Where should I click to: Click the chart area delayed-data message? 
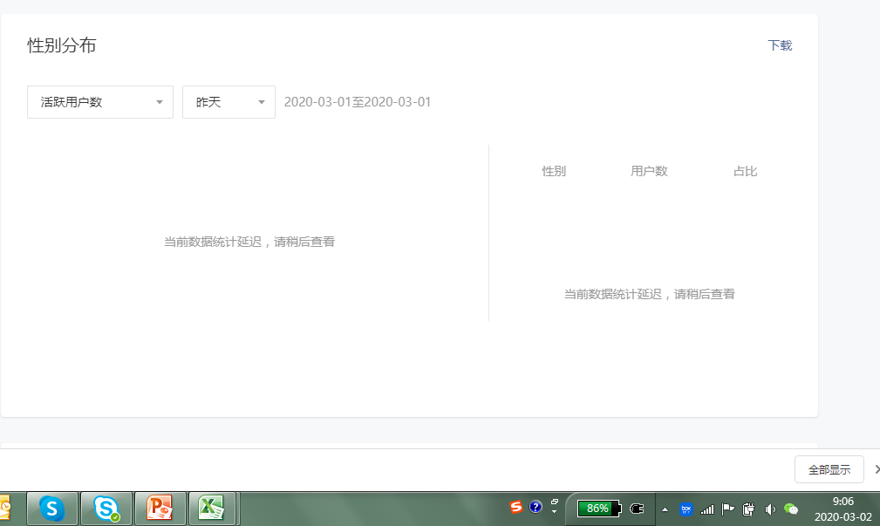249,242
